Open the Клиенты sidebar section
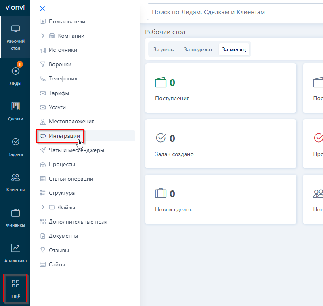 [15, 182]
